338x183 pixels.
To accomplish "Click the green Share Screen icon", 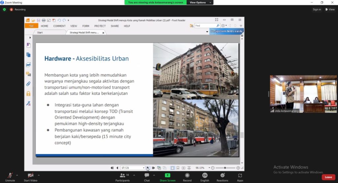I will (167, 175).
